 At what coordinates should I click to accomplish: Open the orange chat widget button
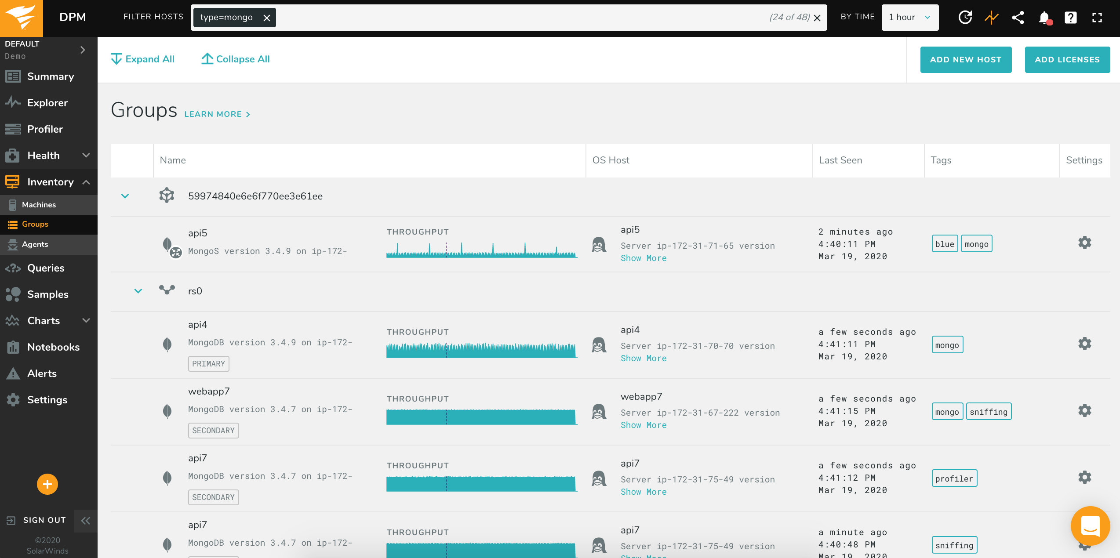[x=1090, y=525]
